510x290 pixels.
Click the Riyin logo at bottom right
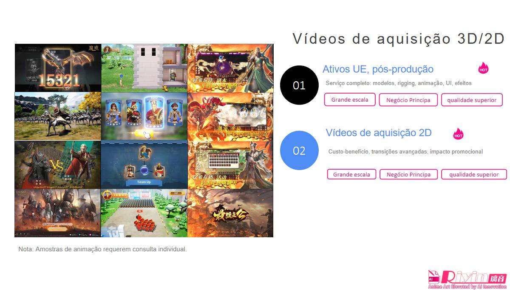pos(467,279)
